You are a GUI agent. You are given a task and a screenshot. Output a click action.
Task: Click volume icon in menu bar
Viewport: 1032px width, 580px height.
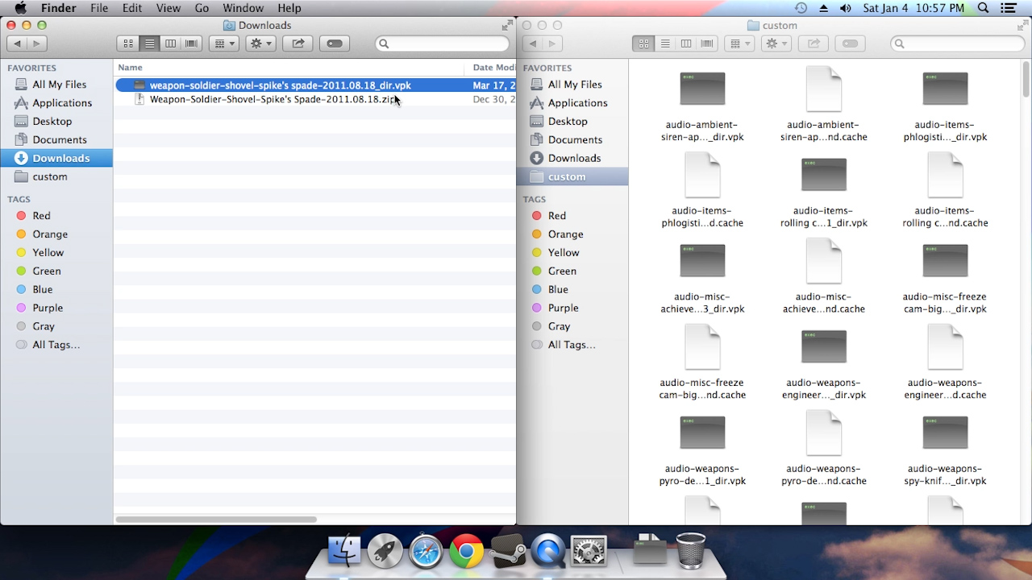(x=845, y=8)
